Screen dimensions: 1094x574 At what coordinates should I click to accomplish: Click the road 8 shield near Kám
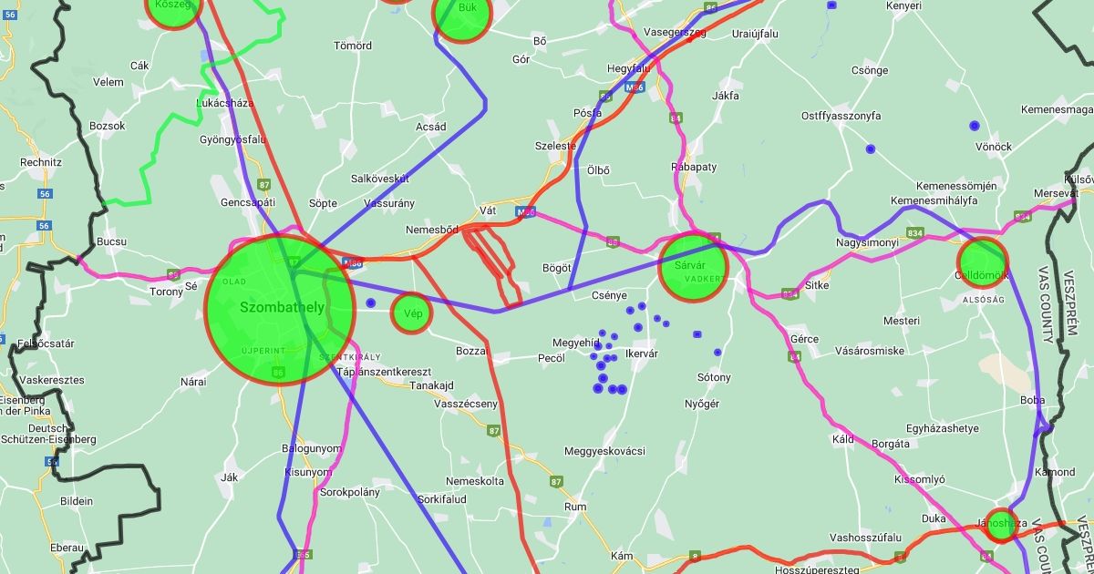[696, 556]
